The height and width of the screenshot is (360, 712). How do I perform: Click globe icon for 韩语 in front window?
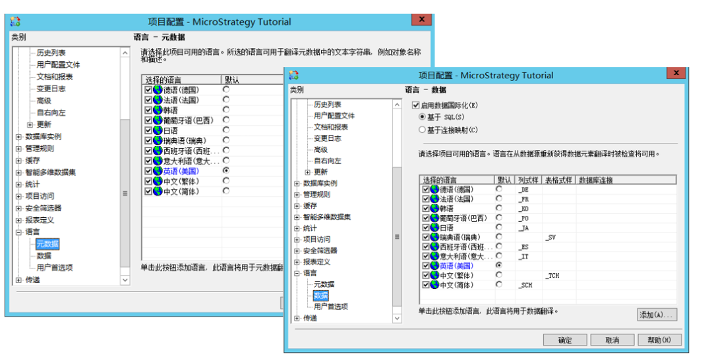pyautogui.click(x=434, y=208)
